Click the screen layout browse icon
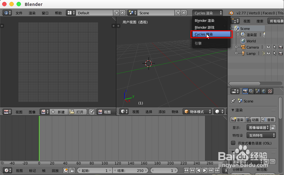 (71, 13)
